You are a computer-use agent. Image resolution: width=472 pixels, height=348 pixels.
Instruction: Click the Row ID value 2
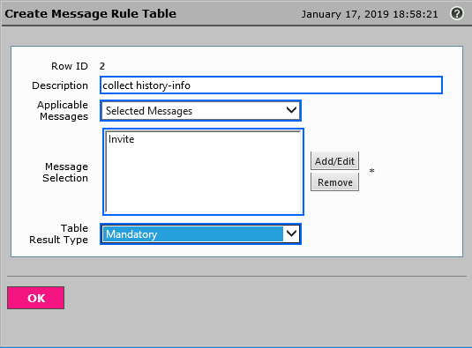coord(102,66)
